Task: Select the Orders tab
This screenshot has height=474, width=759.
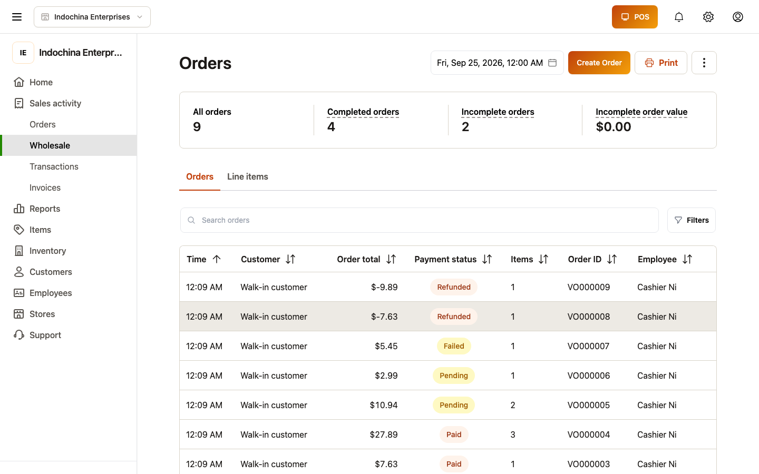Action: 200,176
